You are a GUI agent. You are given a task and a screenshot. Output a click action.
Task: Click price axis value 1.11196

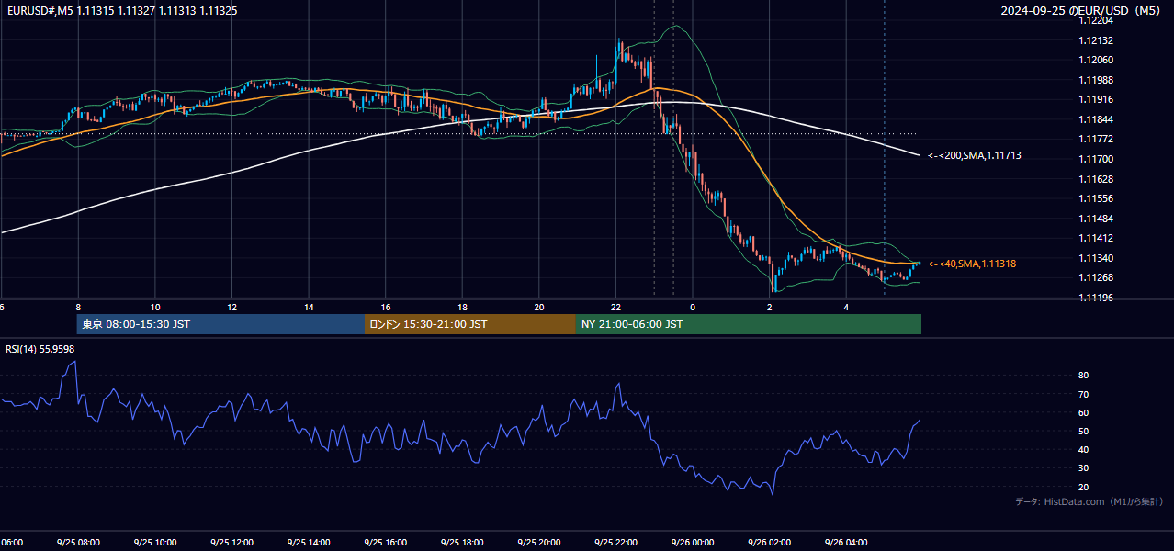click(x=1096, y=298)
